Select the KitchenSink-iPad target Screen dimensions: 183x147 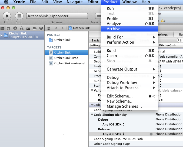(66, 58)
